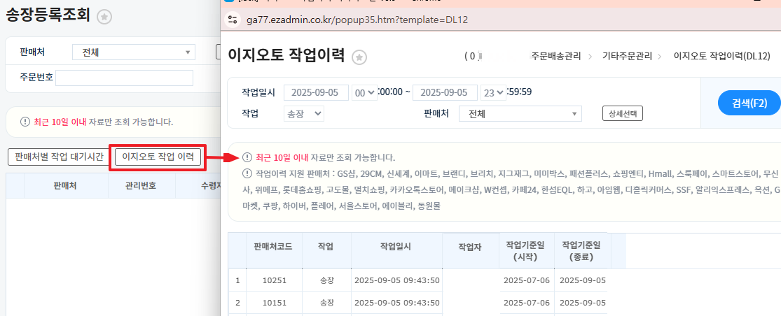Click the warning icon before 작업이력 지원 판매처
781x316 pixels.
point(247,173)
